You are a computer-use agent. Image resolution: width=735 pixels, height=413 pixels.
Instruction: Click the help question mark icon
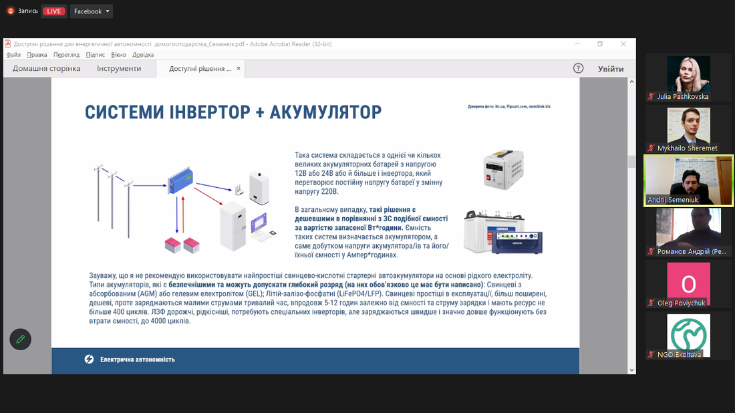(x=579, y=68)
